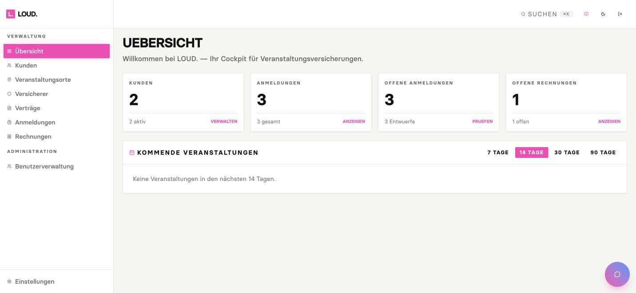The width and height of the screenshot is (636, 293).
Task: Click the '1 offen' text on Rechnungen card
Action: (521, 121)
